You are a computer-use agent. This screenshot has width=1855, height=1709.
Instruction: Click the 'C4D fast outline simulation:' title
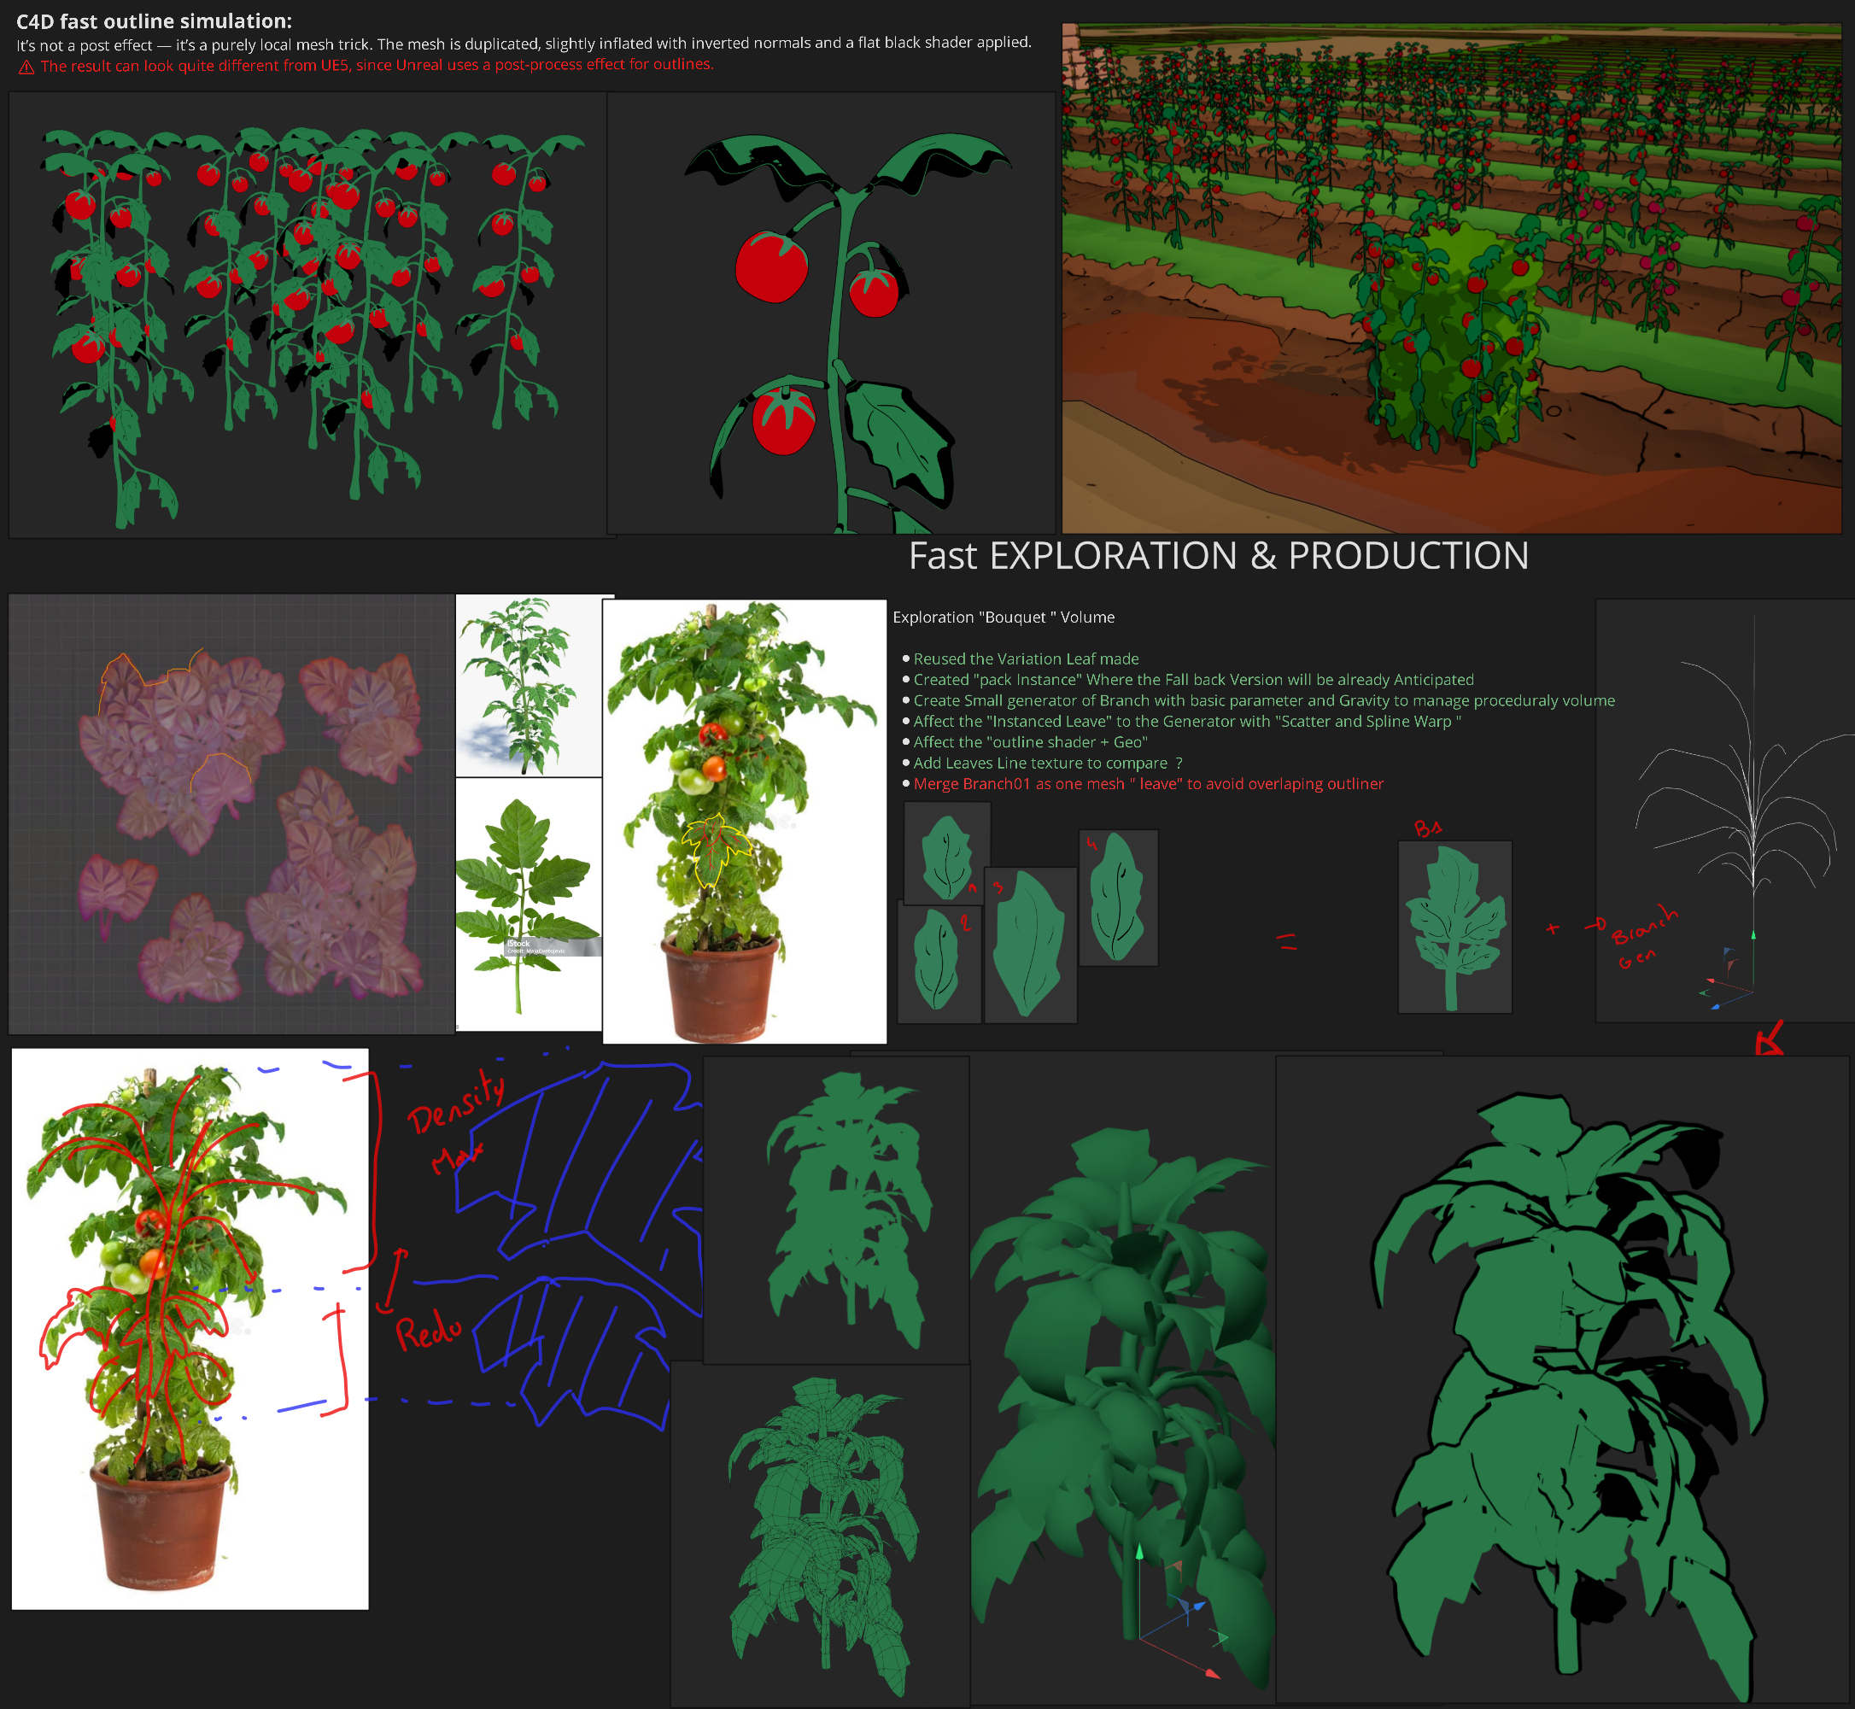154,20
